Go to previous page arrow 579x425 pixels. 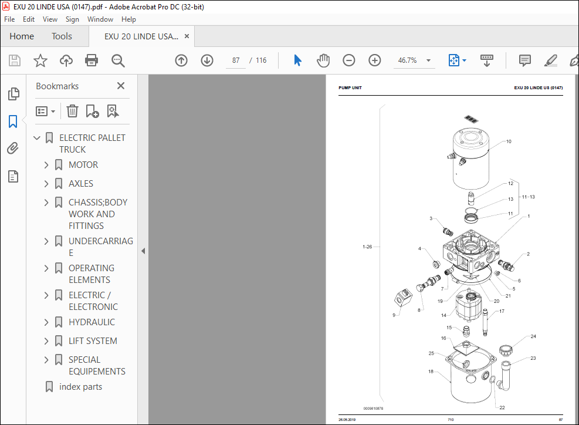181,60
